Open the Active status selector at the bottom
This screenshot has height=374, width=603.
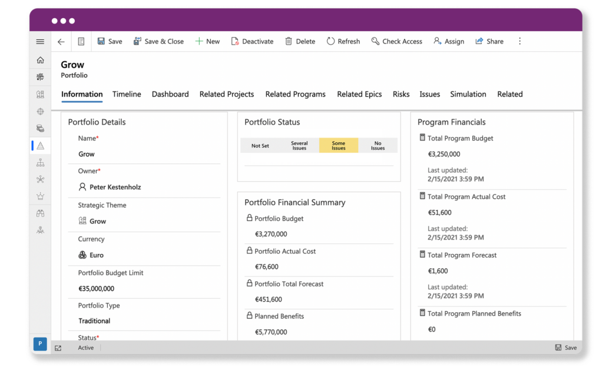pyautogui.click(x=86, y=348)
